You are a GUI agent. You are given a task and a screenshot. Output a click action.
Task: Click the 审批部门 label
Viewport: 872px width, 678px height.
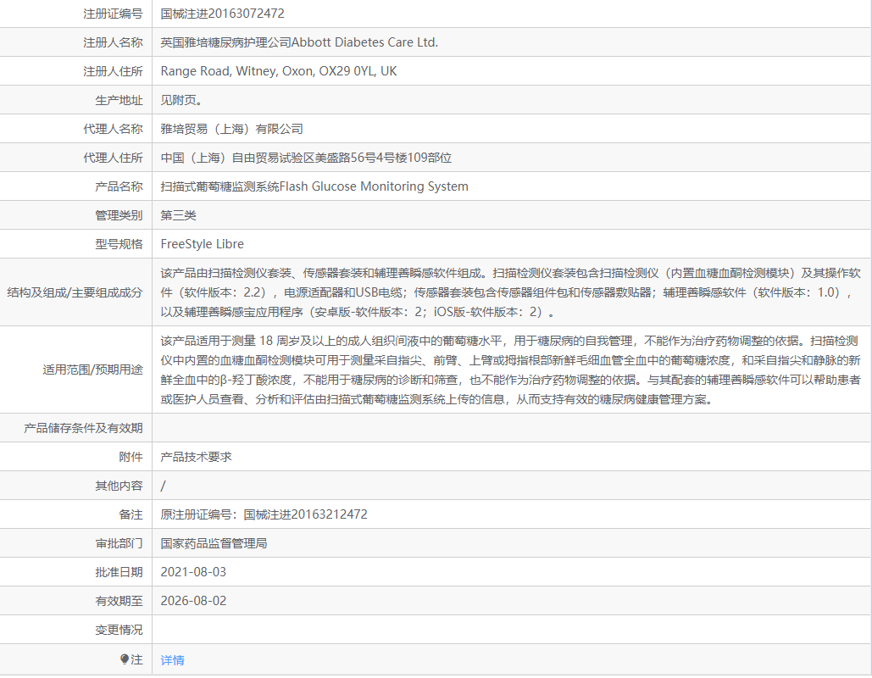(119, 543)
